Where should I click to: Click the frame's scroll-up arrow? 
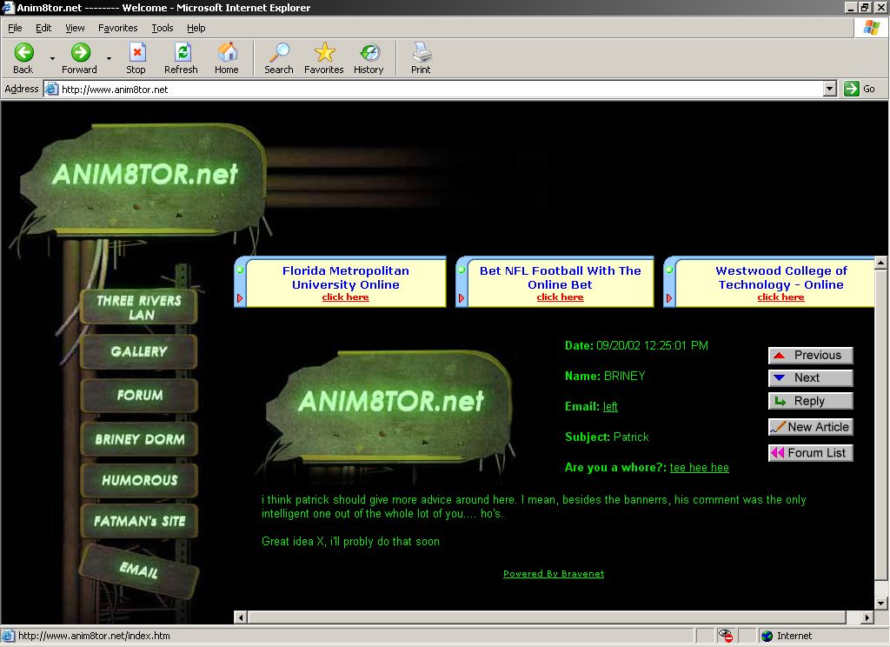(x=880, y=263)
